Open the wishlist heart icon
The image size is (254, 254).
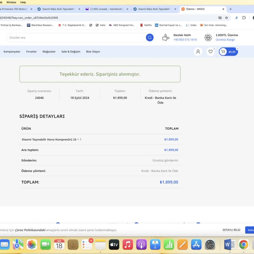coord(210,52)
